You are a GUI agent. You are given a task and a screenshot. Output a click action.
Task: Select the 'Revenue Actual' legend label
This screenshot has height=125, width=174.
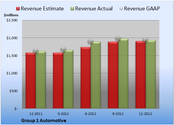pos(94,9)
